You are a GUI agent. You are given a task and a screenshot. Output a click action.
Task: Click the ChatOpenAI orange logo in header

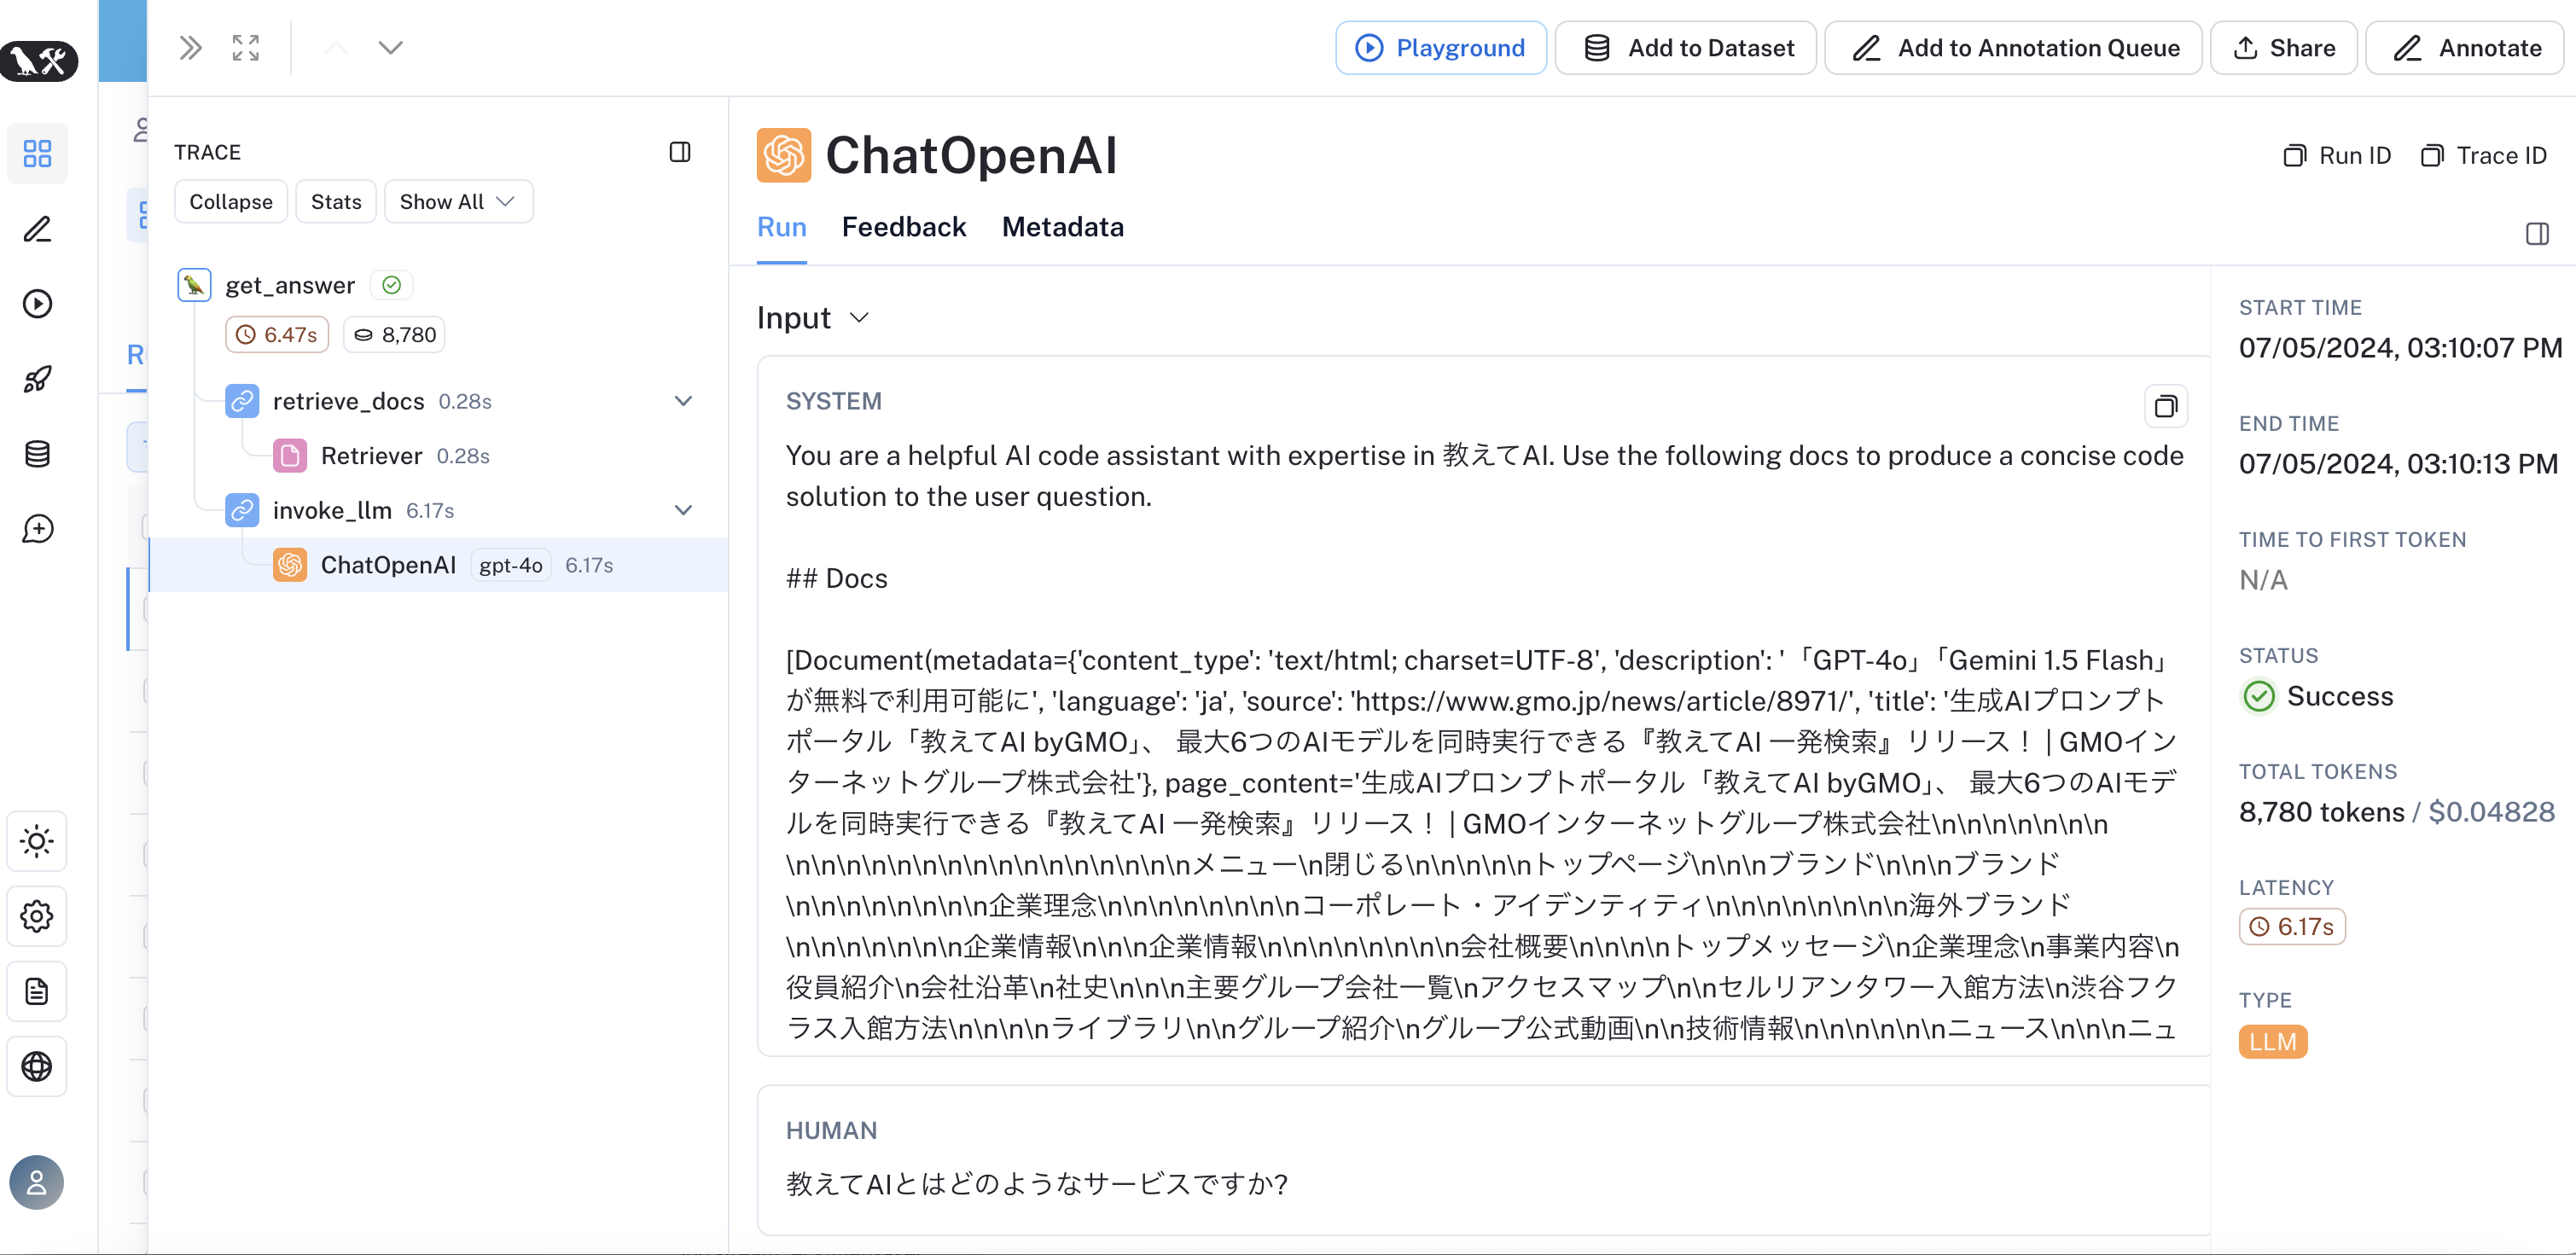[x=784, y=155]
